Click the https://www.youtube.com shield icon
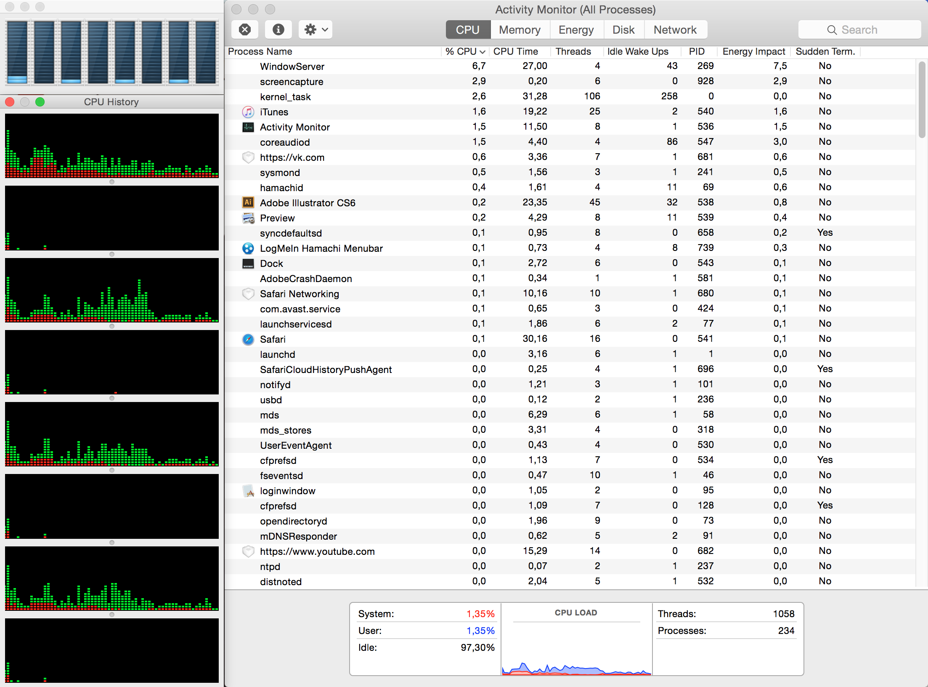 coord(248,551)
